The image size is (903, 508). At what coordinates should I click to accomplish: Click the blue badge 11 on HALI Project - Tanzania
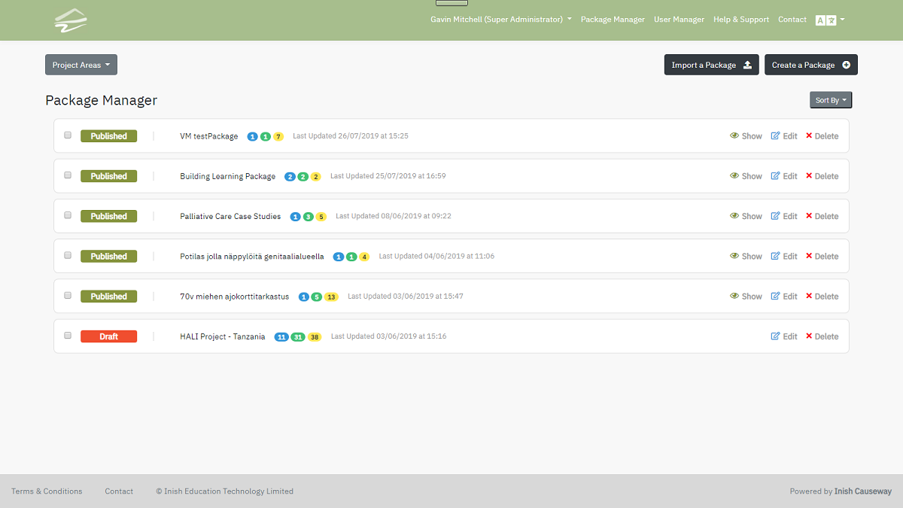pyautogui.click(x=282, y=336)
